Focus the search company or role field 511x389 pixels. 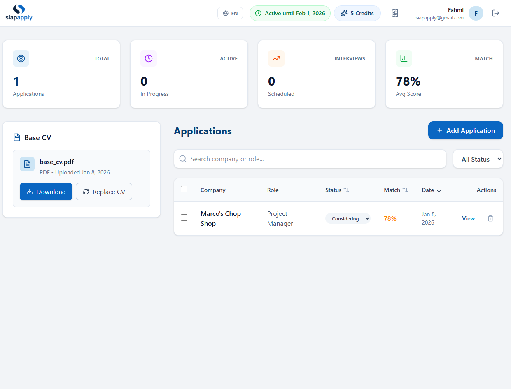(x=310, y=159)
